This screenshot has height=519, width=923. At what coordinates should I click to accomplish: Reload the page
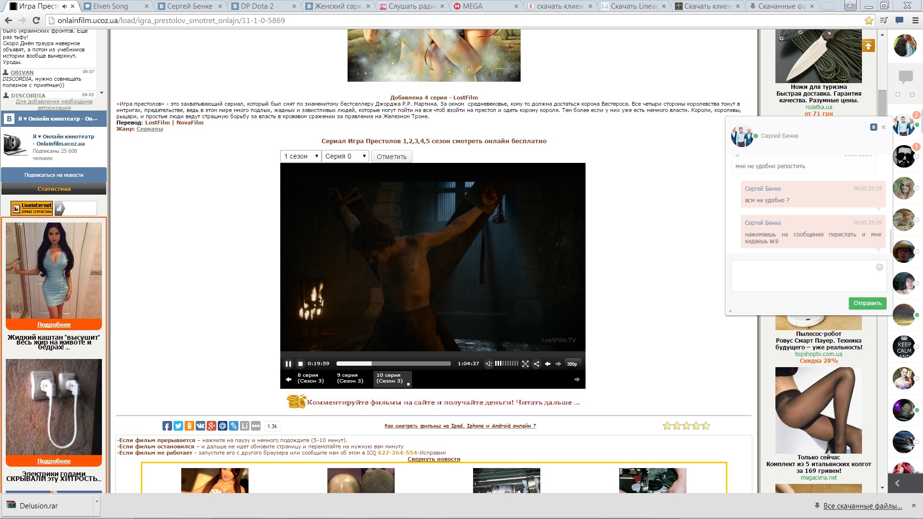(x=36, y=20)
